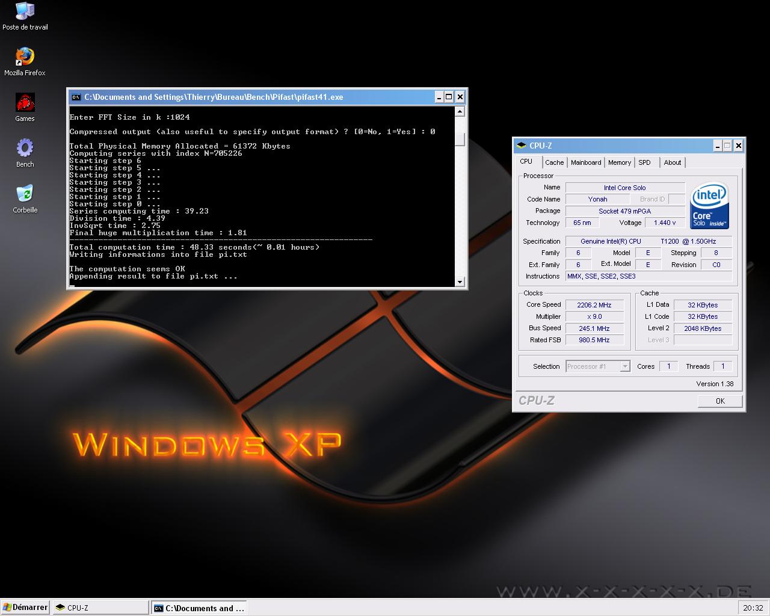
Task: Click the Rated FSB value '980.5 MHz'
Action: (594, 340)
